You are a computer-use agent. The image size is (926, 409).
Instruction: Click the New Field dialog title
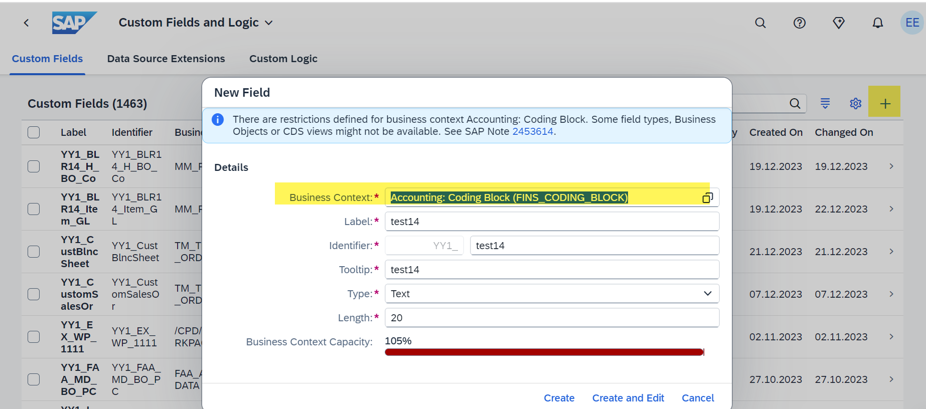click(x=242, y=93)
